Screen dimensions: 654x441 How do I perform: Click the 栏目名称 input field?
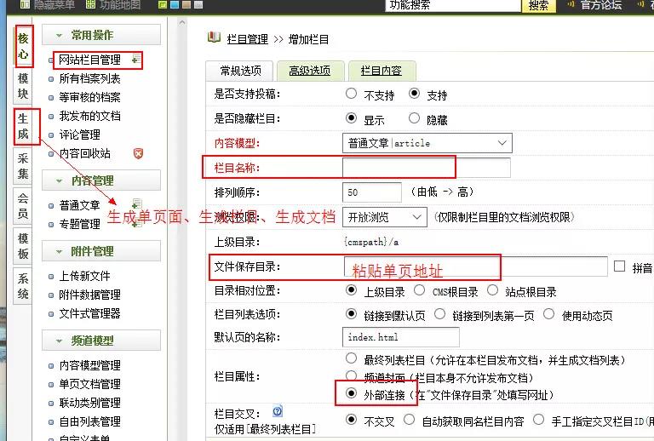pos(427,168)
